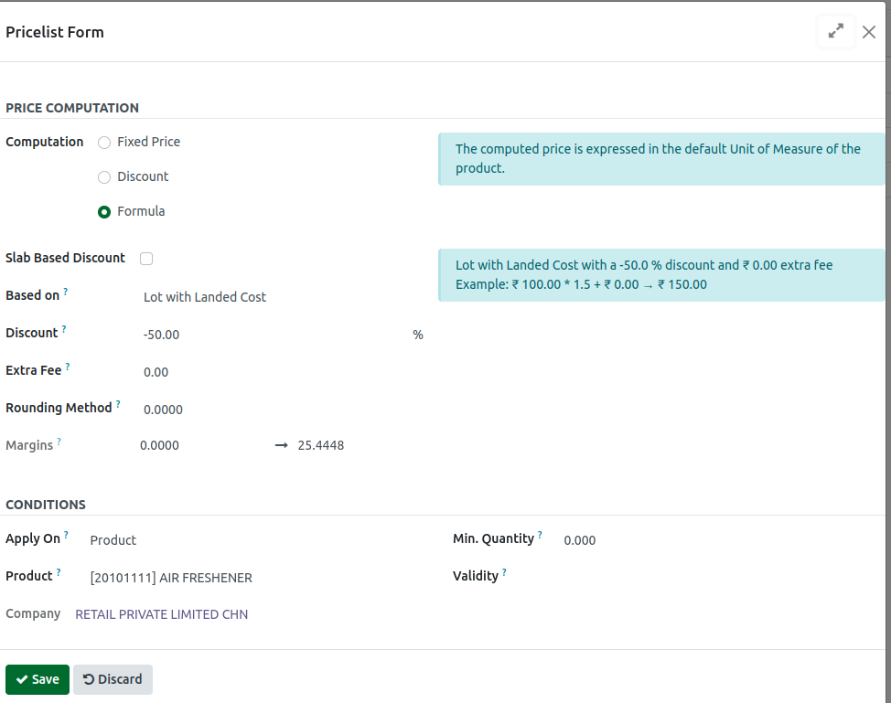
Task: Expand the Pricelist Form dialog to fullscreen
Action: point(835,30)
